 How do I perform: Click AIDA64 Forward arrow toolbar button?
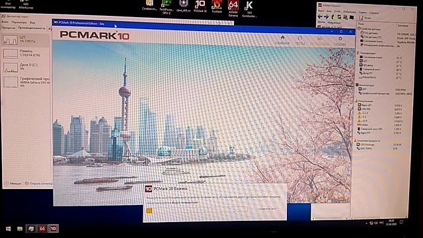coord(327,17)
